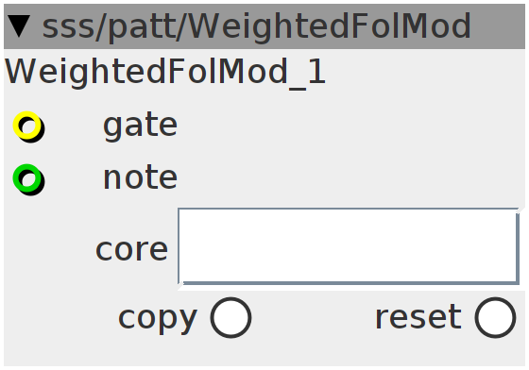The width and height of the screenshot is (529, 370).
Task: Toggle the copy button circle
Action: point(230,317)
